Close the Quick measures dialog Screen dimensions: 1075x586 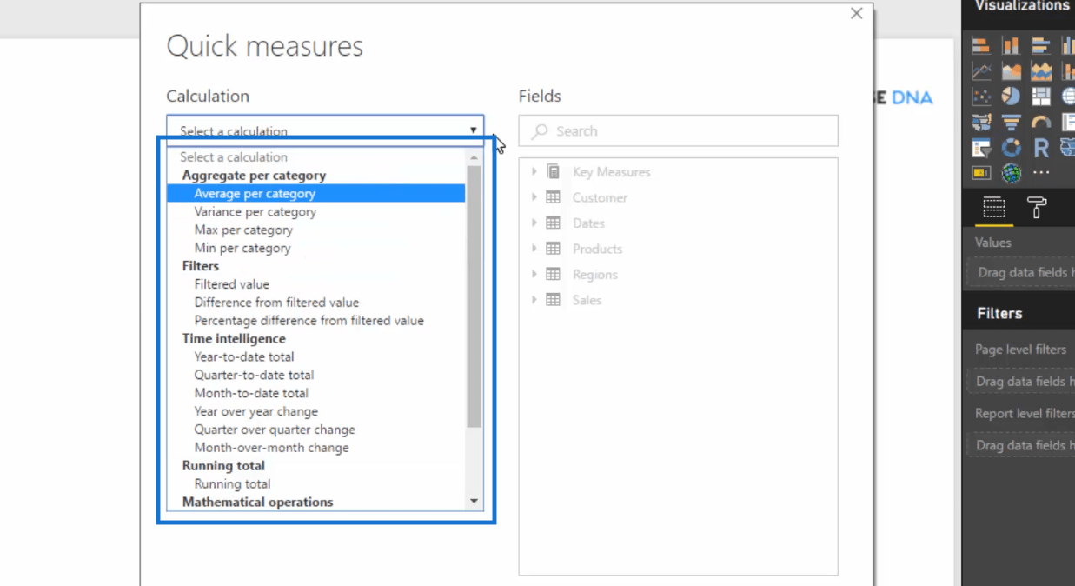click(x=856, y=13)
